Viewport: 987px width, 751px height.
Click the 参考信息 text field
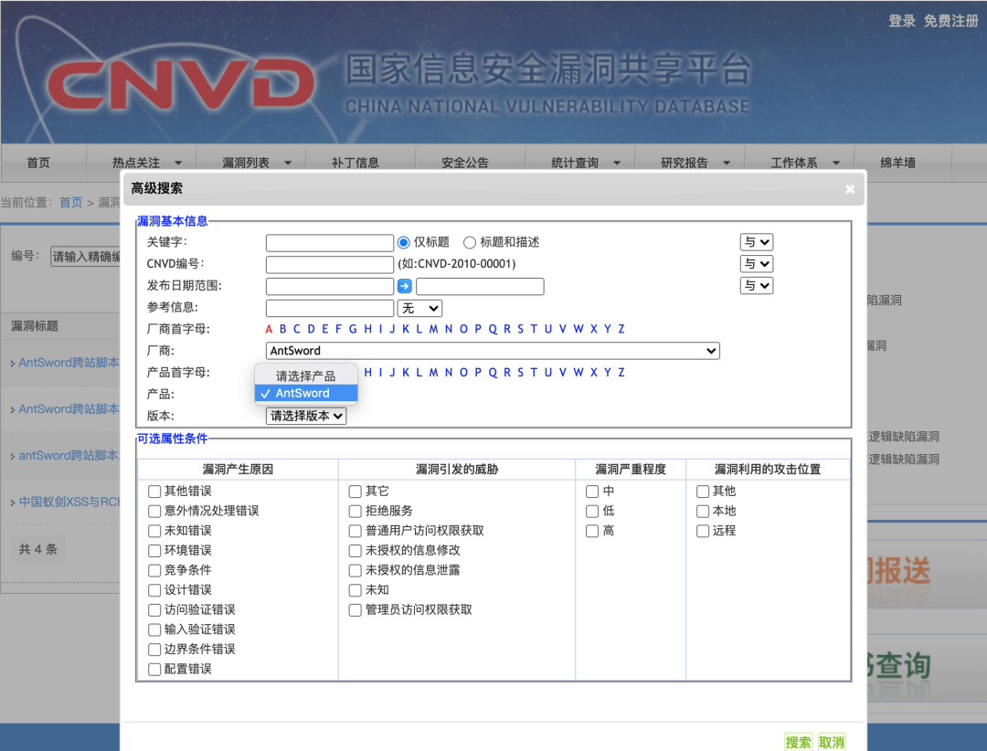pos(330,309)
